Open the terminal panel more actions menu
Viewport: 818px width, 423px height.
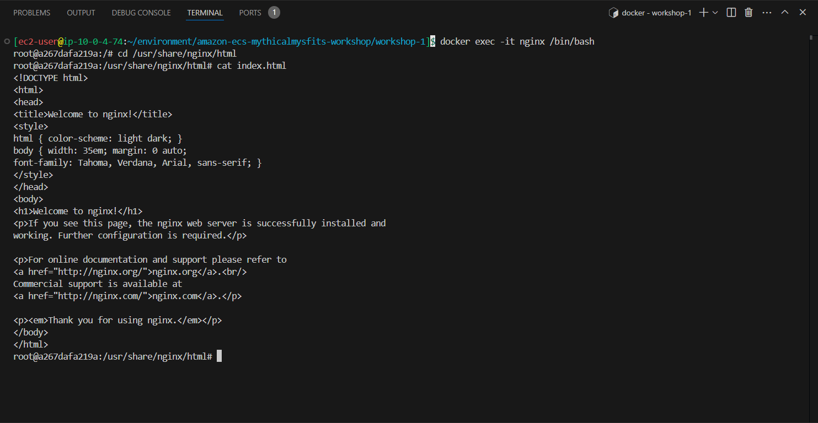pyautogui.click(x=767, y=12)
